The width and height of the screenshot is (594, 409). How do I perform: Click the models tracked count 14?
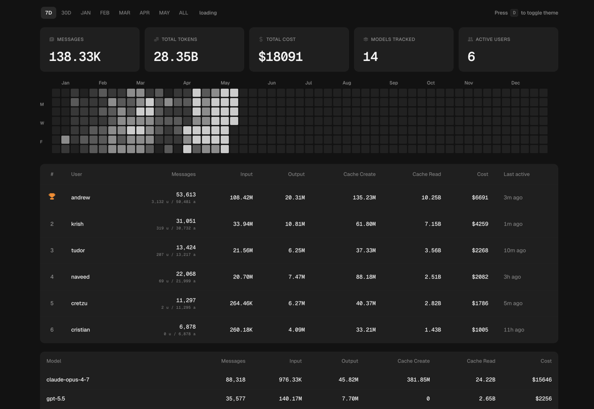click(370, 57)
